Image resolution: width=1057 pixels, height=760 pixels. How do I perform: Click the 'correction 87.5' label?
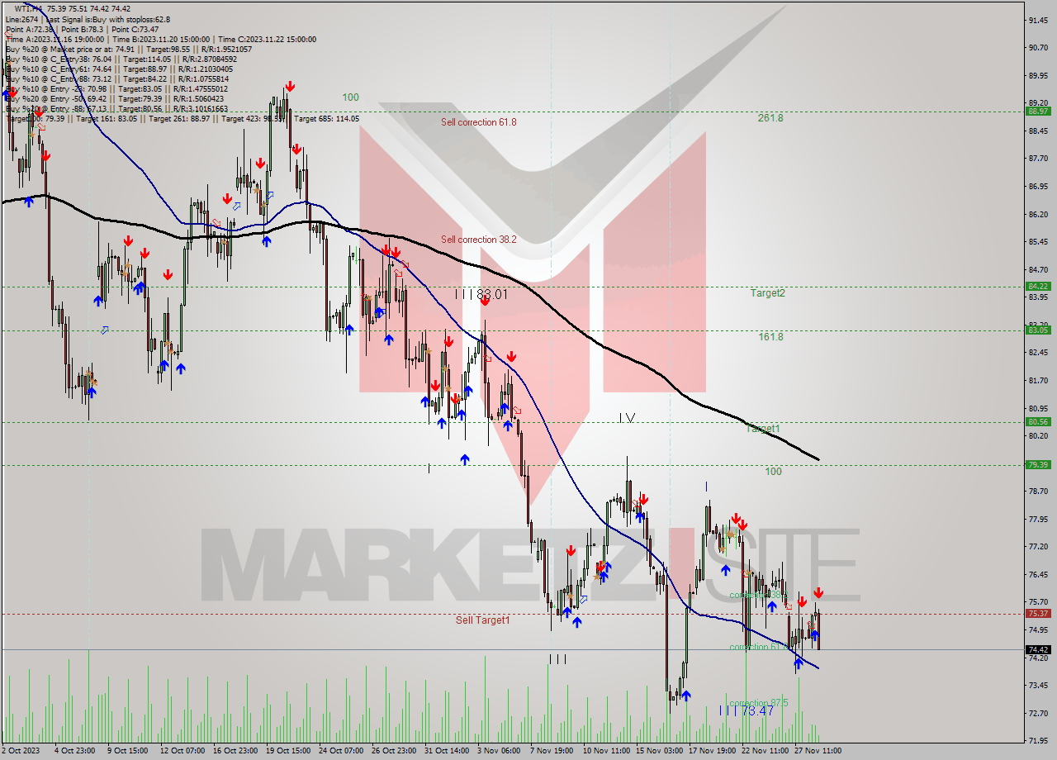coord(758,703)
